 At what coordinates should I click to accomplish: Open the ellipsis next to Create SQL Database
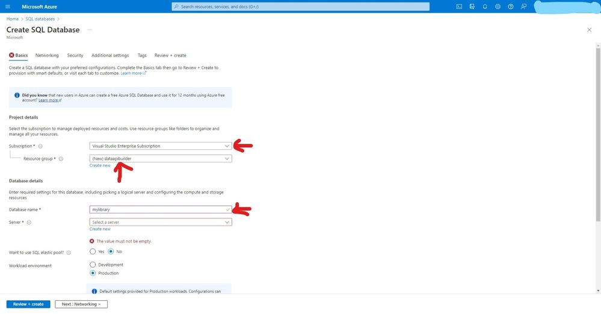click(x=90, y=29)
